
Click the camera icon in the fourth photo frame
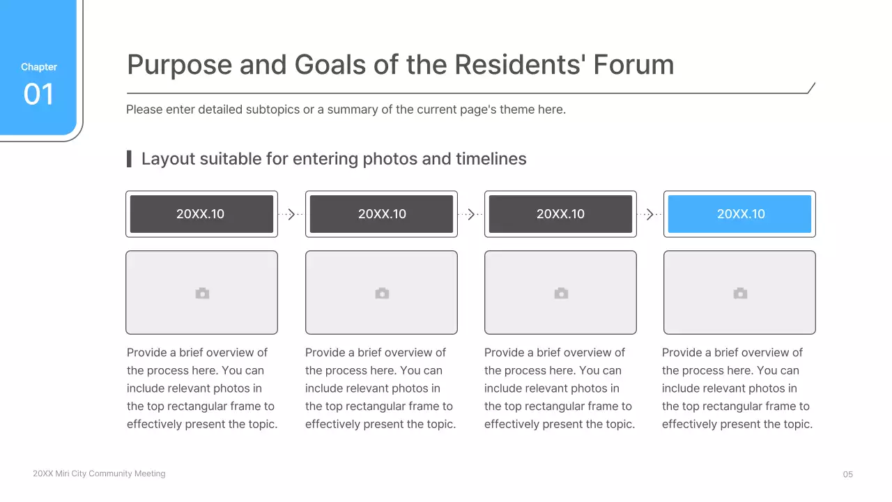tap(740, 294)
